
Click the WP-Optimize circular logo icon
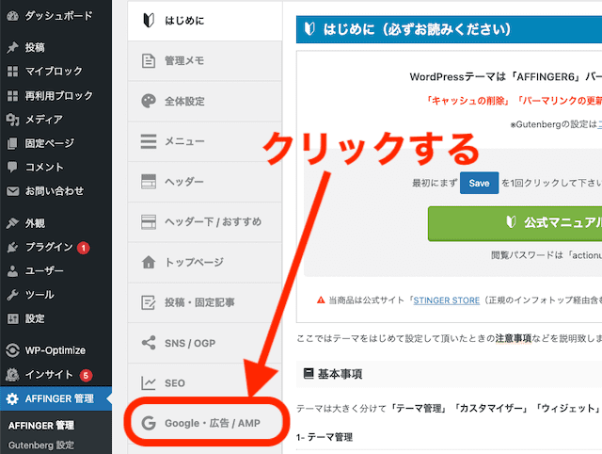[x=12, y=350]
